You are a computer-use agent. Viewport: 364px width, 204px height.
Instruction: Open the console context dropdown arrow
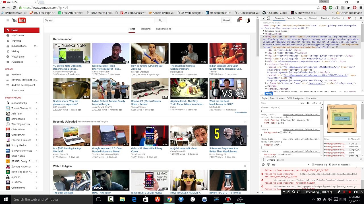(308, 165)
